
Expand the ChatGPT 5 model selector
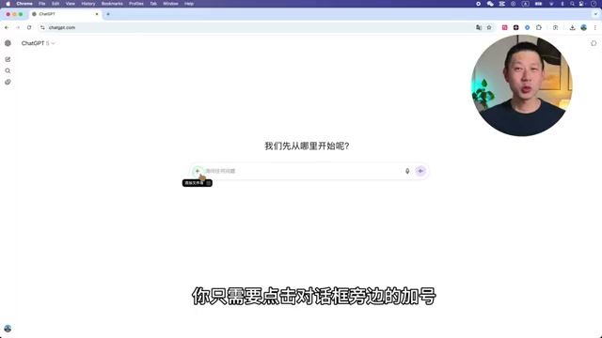click(38, 43)
